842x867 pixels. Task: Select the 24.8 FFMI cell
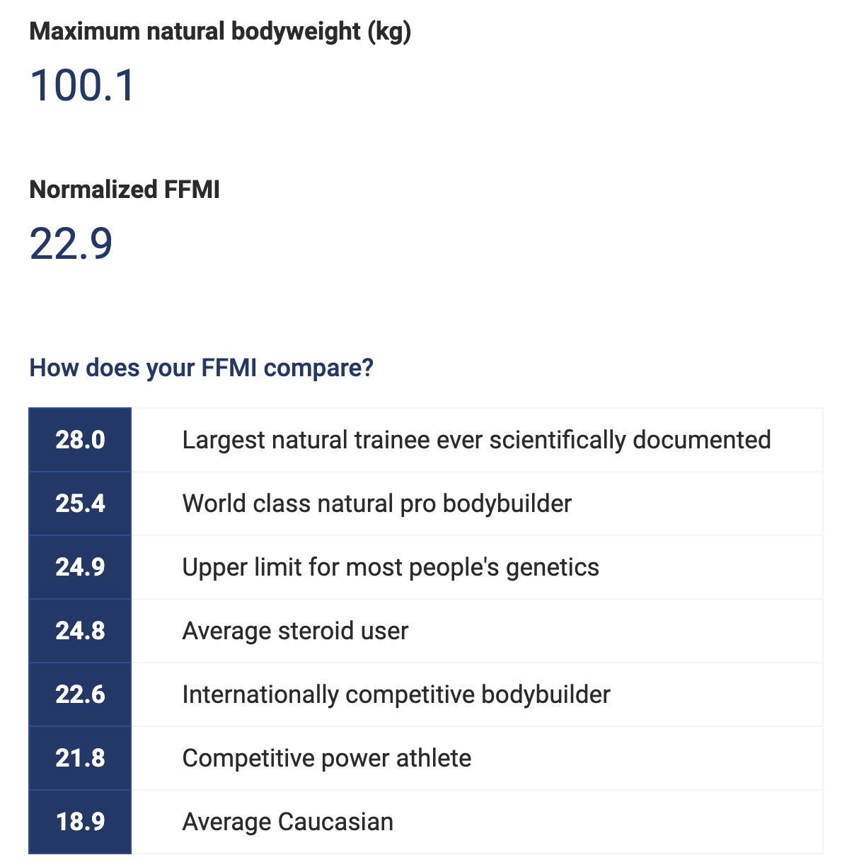pyautogui.click(x=80, y=631)
